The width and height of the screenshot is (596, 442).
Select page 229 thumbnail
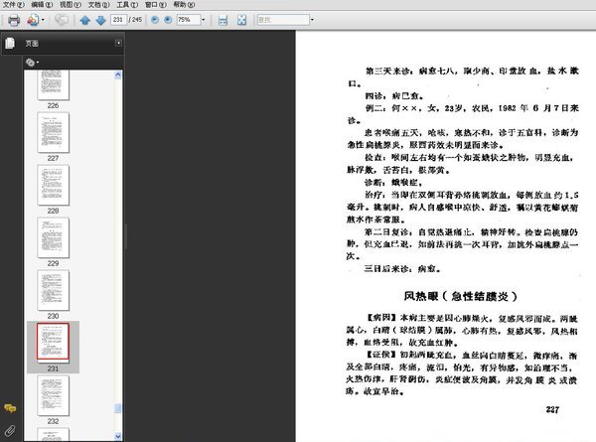[54, 237]
